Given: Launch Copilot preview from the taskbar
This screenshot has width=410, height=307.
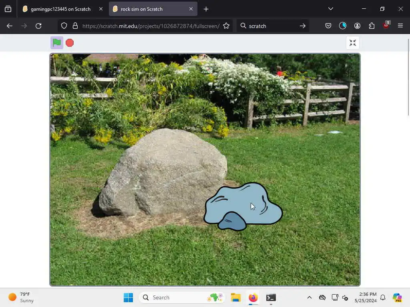Looking at the screenshot, I should tap(397, 297).
